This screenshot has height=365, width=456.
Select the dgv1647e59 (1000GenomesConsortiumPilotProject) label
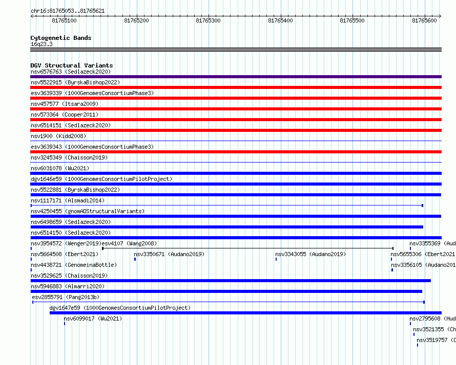point(120,308)
